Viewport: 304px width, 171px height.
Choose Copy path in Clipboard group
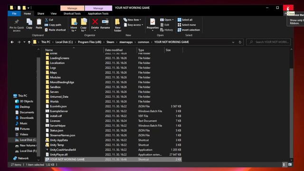tap(53, 25)
